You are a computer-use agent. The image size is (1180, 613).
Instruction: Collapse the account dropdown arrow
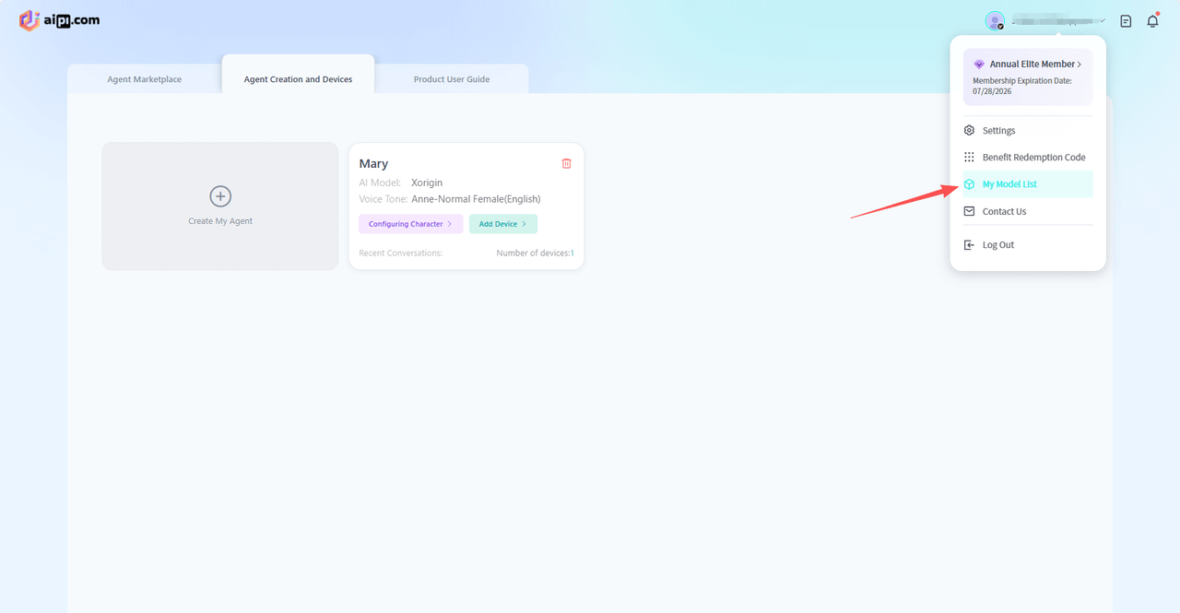pyautogui.click(x=1103, y=20)
